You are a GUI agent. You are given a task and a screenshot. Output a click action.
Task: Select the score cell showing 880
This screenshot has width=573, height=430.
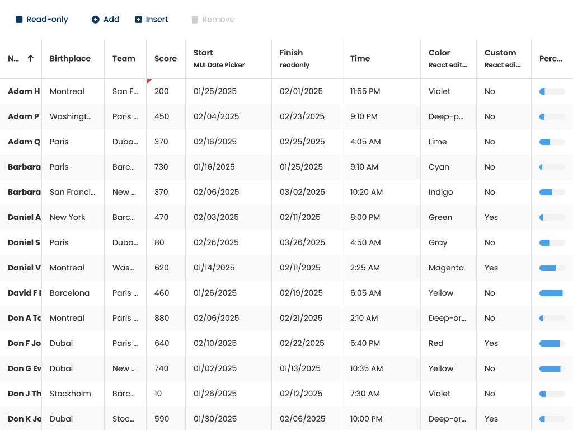tap(162, 318)
